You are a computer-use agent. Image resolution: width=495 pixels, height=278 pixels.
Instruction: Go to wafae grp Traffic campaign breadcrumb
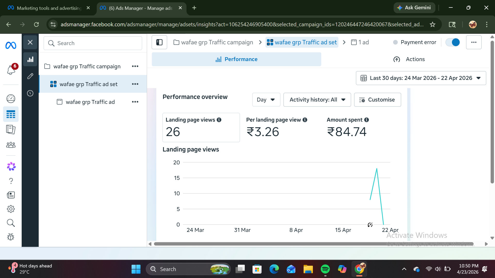coord(213,42)
